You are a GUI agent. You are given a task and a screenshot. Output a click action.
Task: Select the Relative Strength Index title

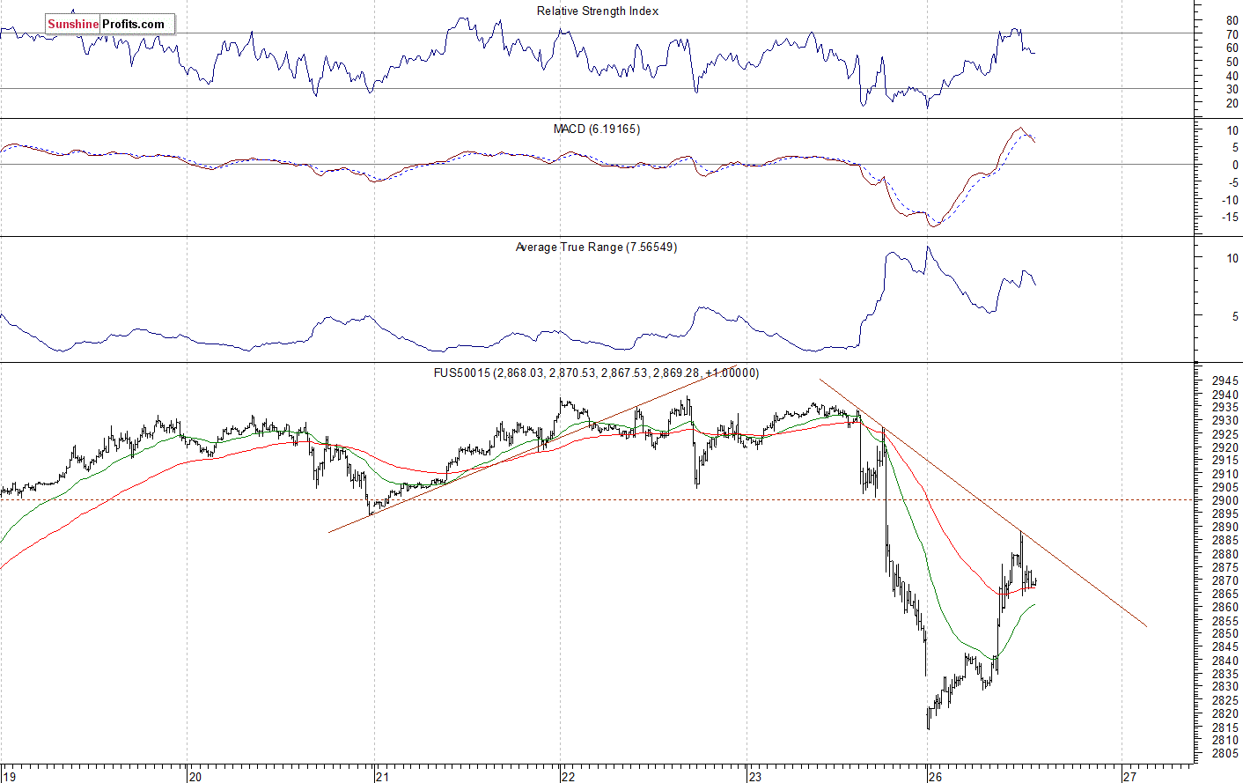598,11
